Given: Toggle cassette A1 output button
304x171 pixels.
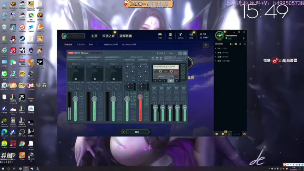Looking at the screenshot, I should pos(183,66).
